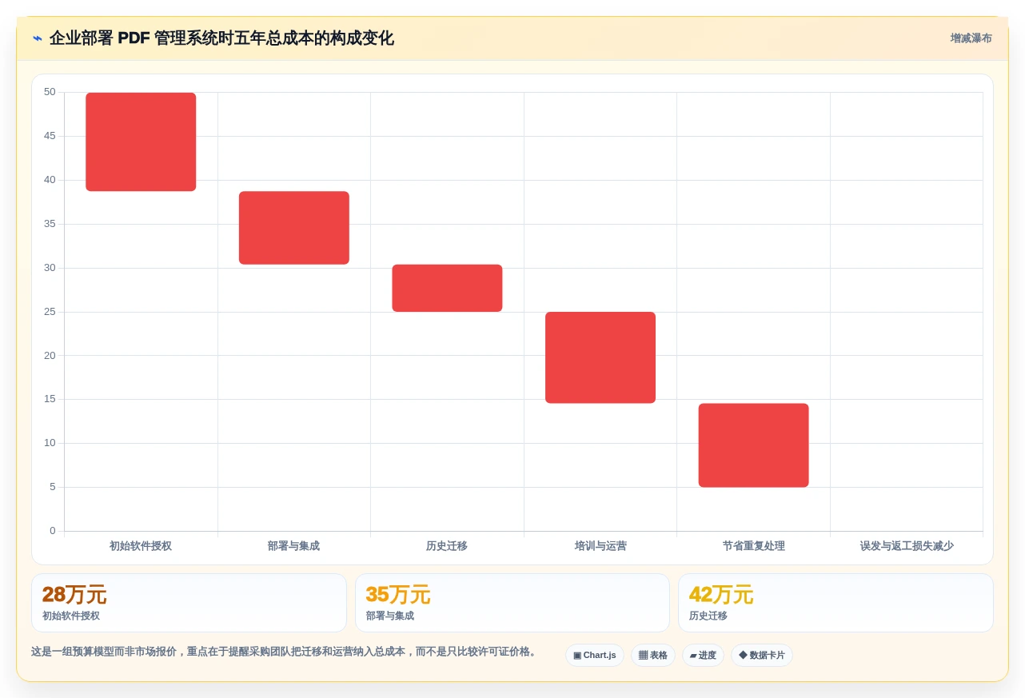Click the Chart.js tag chip
Viewport: 1025px width, 698px height.
pyautogui.click(x=595, y=656)
